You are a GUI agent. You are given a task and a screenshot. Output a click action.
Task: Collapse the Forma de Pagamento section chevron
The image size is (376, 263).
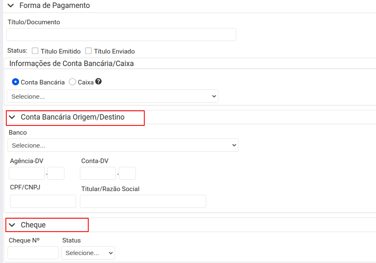coord(11,6)
